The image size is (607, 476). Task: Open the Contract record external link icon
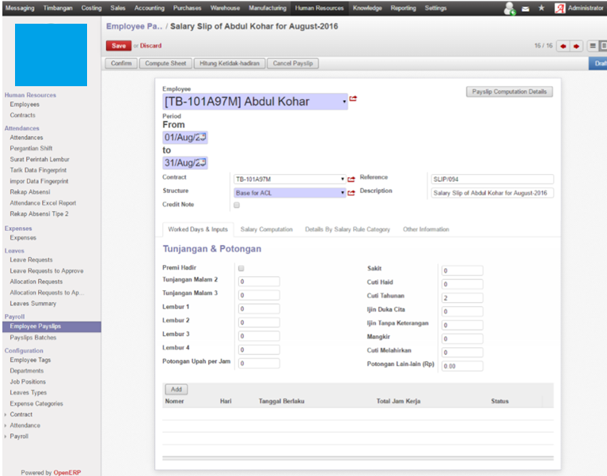coord(351,179)
